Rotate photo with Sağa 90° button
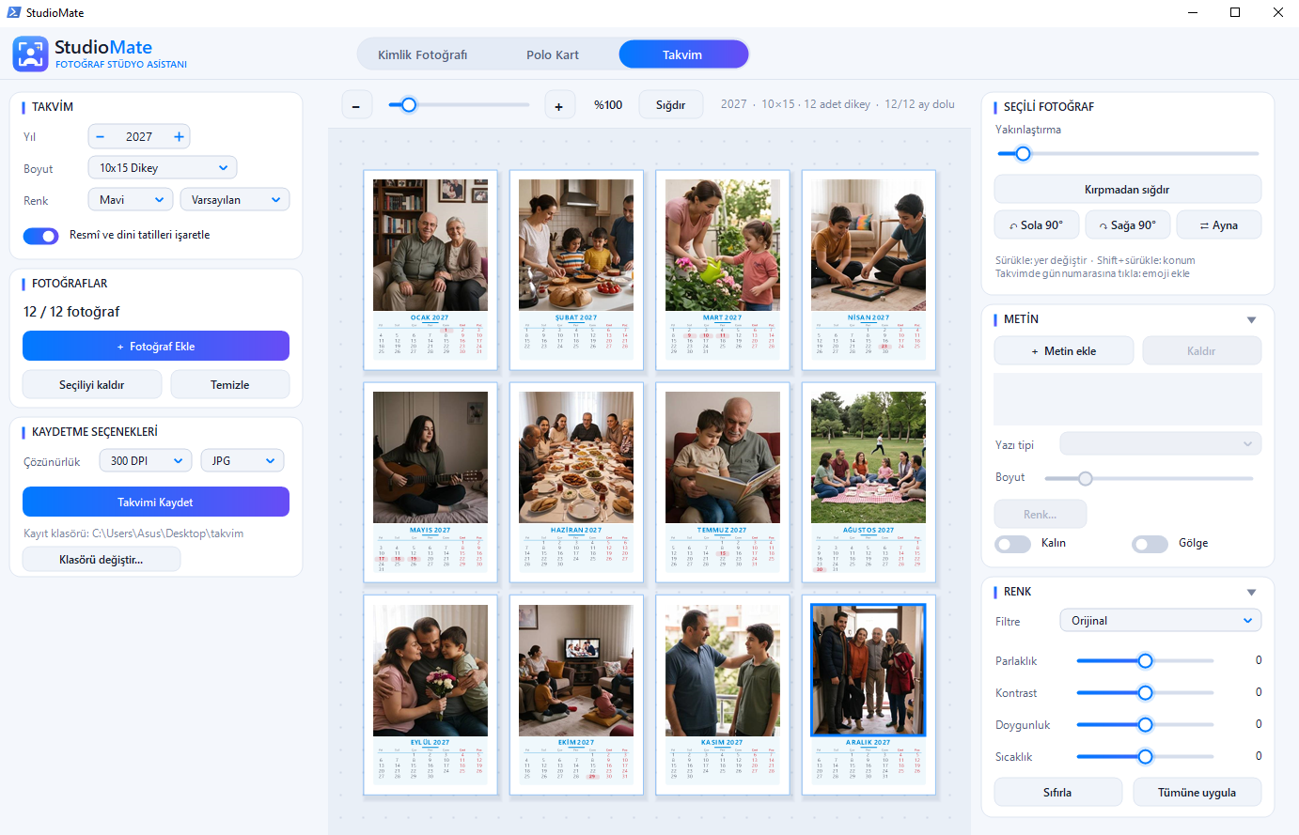 pyautogui.click(x=1128, y=225)
